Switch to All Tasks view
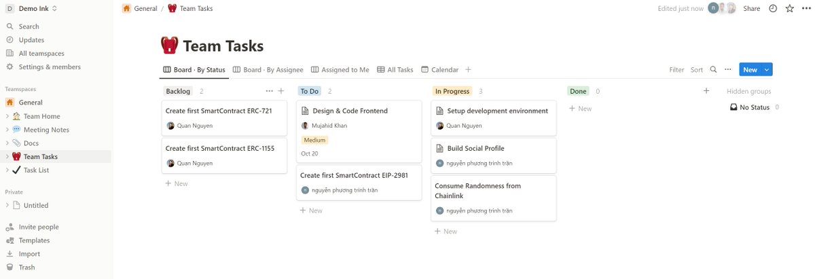The height and width of the screenshot is (279, 815). [395, 69]
